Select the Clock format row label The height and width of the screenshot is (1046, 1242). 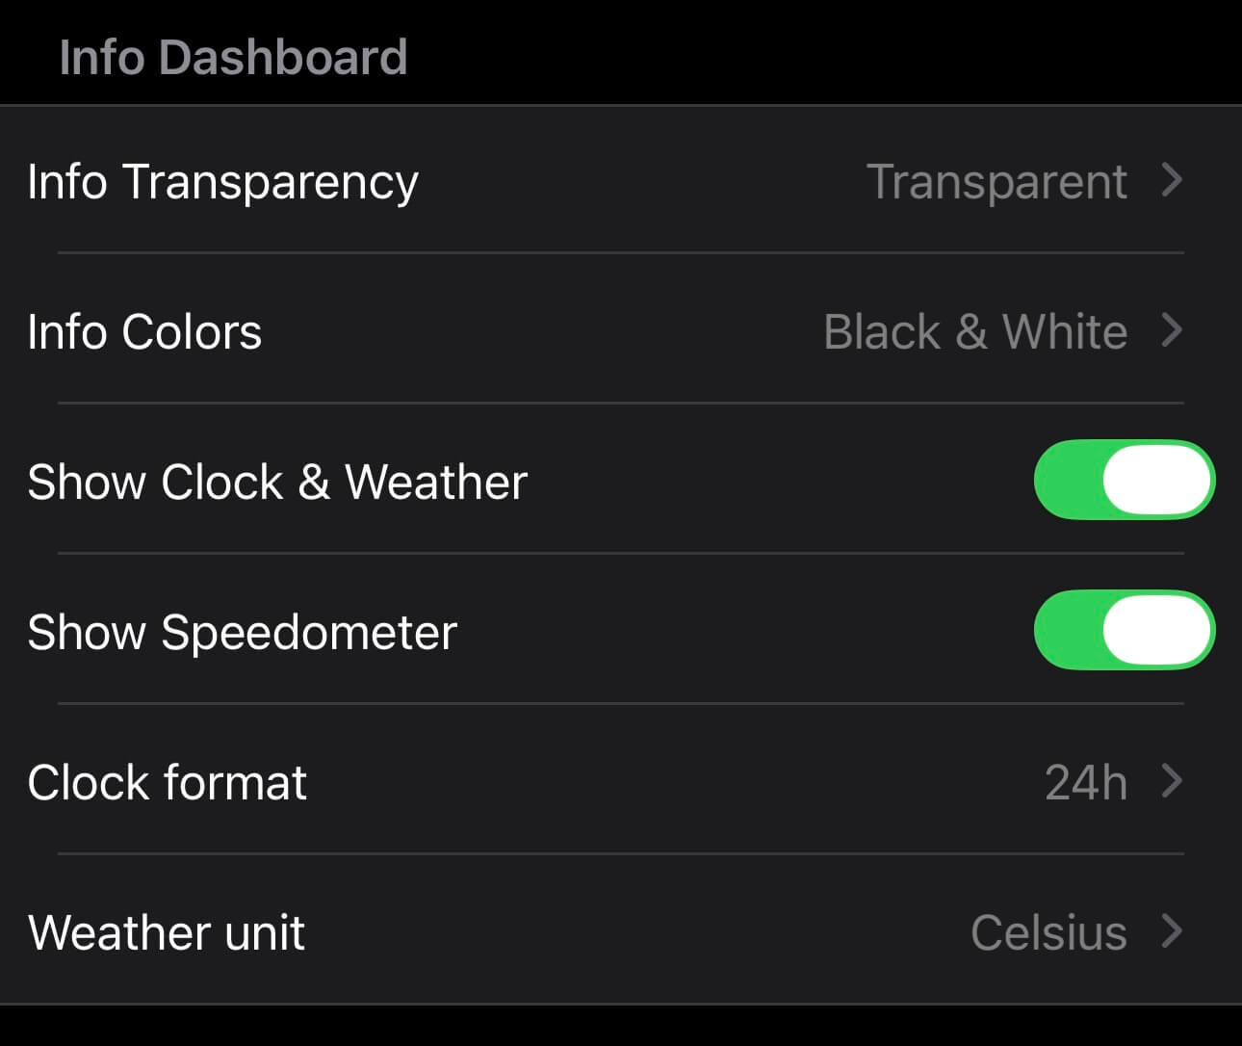point(167,783)
